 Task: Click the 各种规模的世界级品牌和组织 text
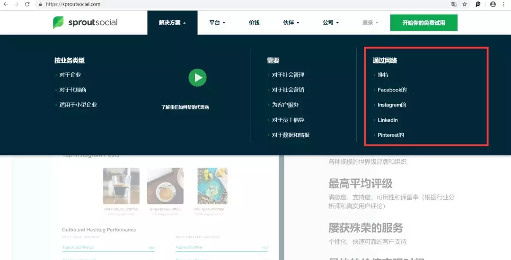tap(367, 161)
